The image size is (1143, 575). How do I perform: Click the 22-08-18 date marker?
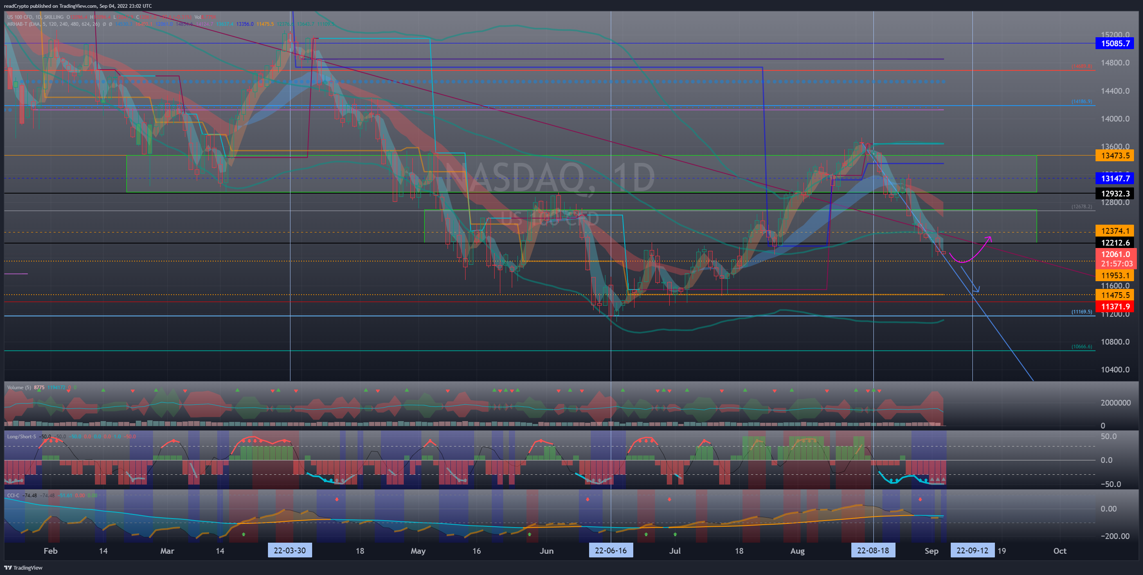[873, 550]
